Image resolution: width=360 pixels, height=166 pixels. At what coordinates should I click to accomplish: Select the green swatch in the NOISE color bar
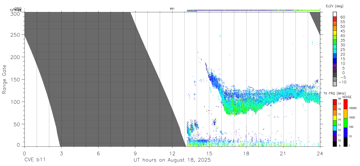coord(345,123)
